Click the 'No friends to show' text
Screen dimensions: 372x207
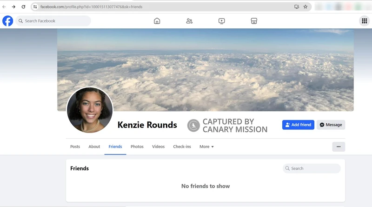[x=206, y=186]
